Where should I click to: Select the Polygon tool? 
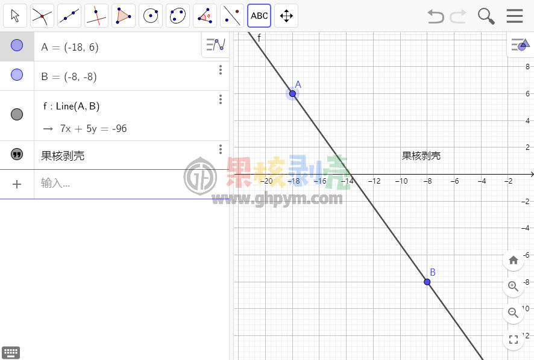[124, 16]
